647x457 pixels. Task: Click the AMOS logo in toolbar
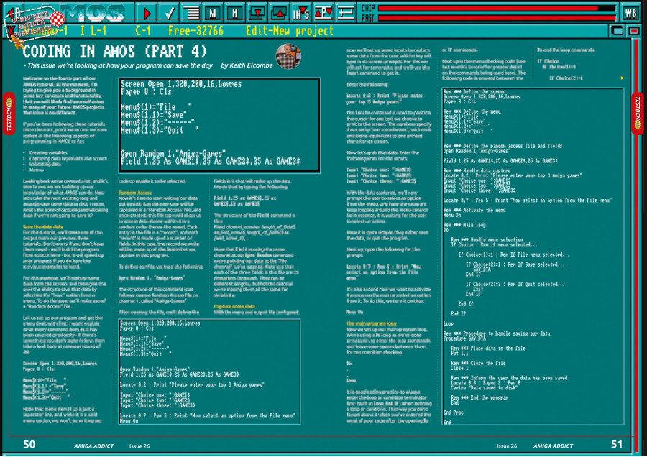(95, 12)
